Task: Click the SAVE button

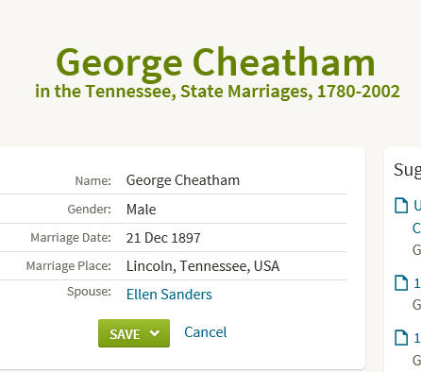Action: tap(125, 333)
